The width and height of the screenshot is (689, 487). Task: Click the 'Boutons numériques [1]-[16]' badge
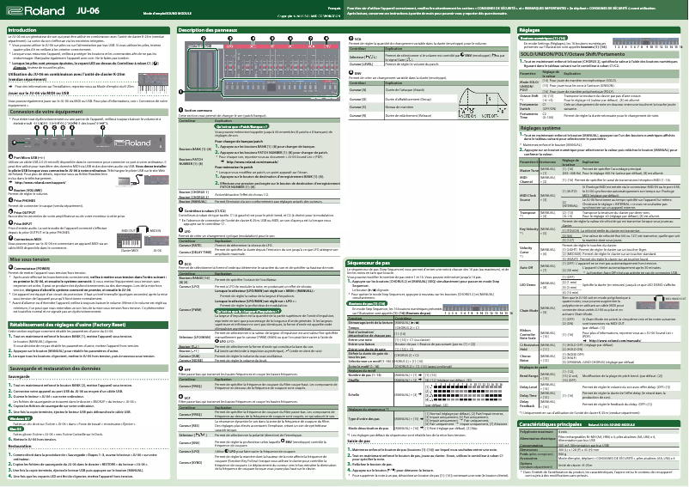543,38
